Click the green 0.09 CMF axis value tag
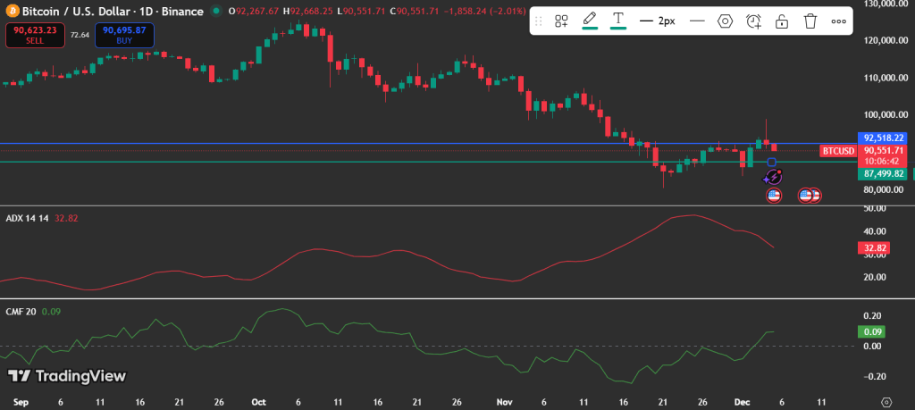 871,332
